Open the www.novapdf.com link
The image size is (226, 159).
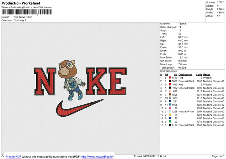click(97, 156)
